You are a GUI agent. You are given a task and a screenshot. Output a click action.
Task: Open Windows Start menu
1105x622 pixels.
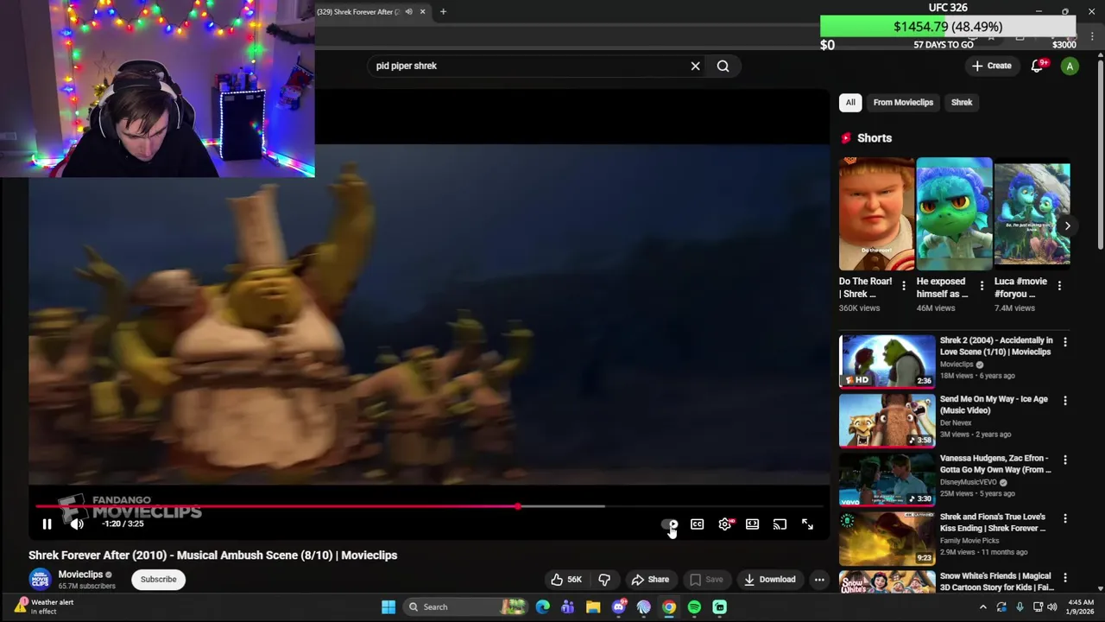coord(388,606)
